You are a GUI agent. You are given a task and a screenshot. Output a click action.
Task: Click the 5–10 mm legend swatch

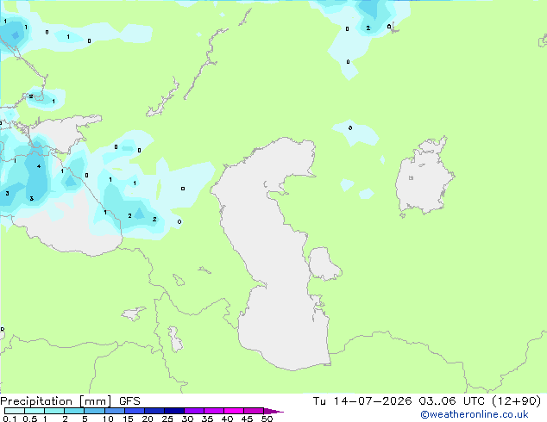(x=94, y=411)
